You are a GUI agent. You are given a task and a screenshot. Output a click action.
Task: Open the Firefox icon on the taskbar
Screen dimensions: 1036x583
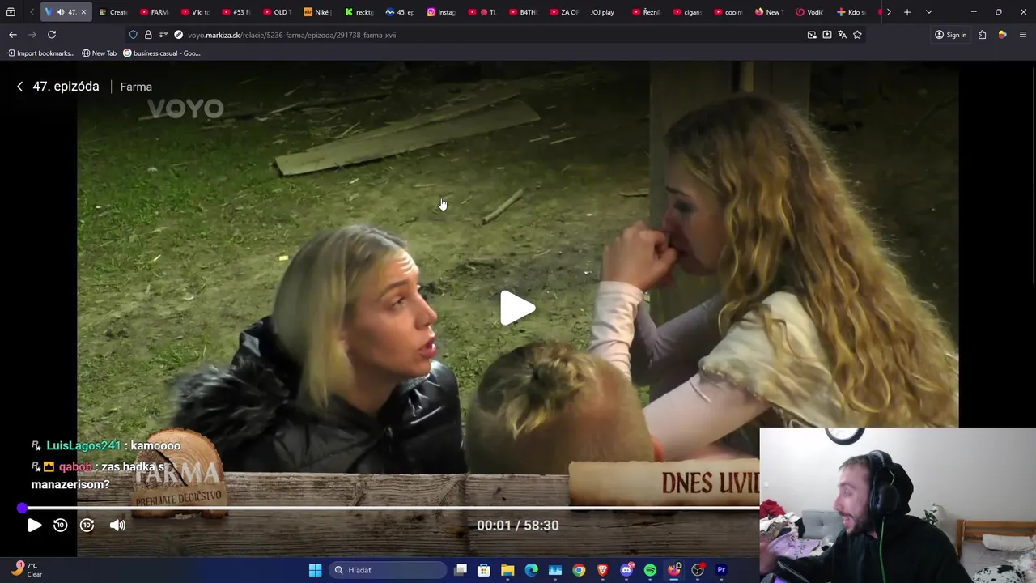click(673, 570)
